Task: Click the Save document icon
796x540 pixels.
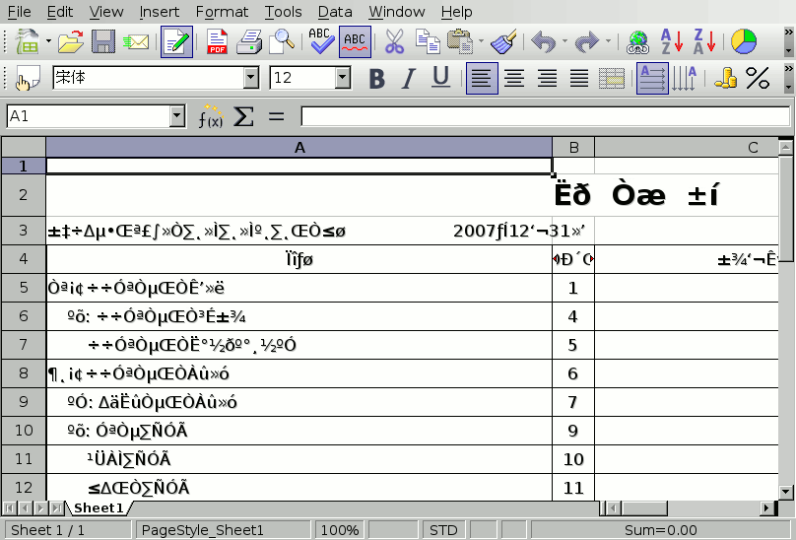Action: (x=103, y=42)
